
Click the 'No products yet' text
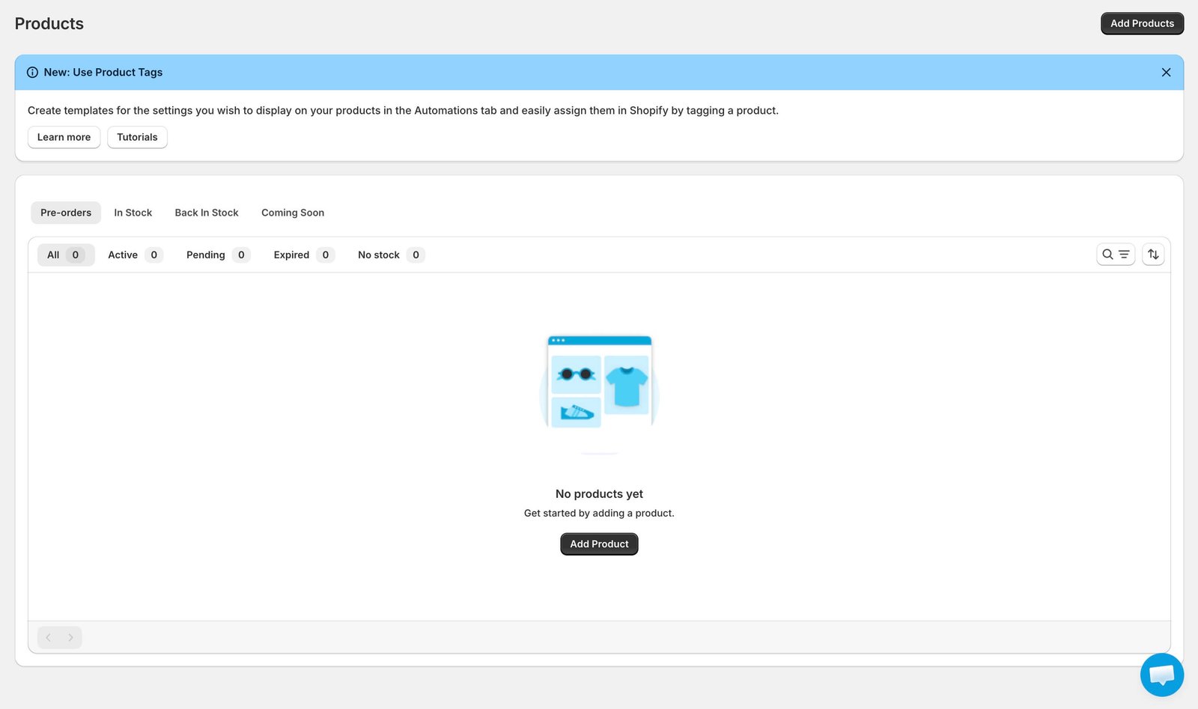pos(599,494)
